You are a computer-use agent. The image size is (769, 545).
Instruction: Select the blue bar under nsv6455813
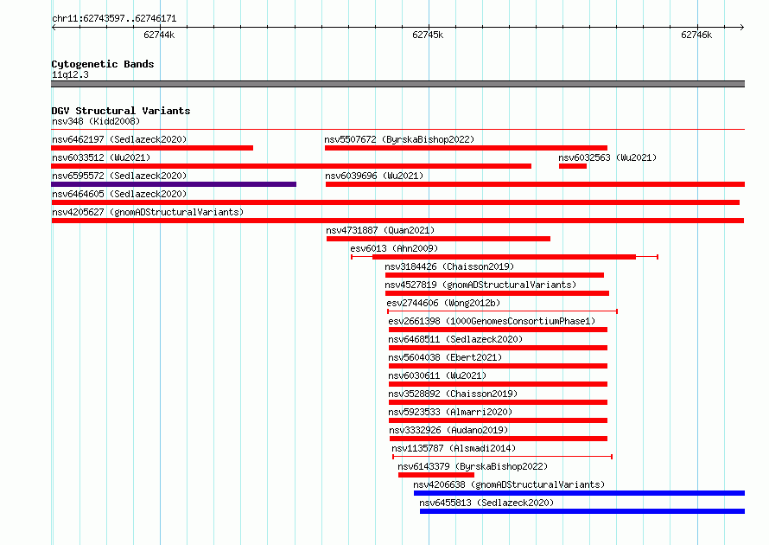click(x=582, y=511)
